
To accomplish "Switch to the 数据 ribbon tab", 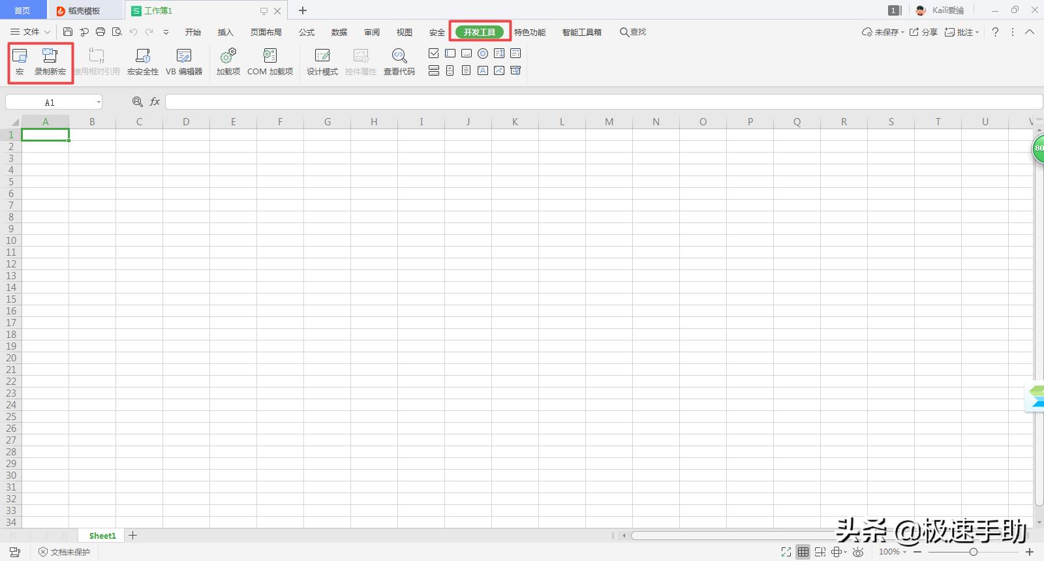I will [x=339, y=32].
